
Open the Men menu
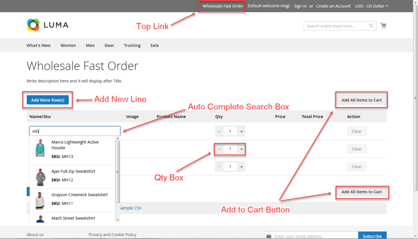click(90, 46)
